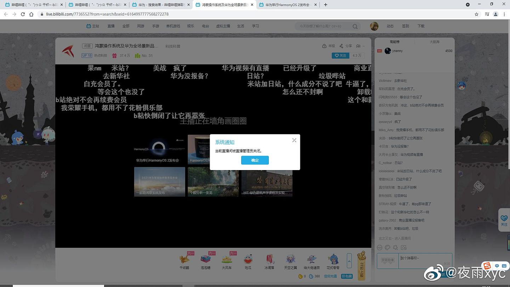Click the 科技科普 category tag
510x287 pixels.
click(x=173, y=46)
